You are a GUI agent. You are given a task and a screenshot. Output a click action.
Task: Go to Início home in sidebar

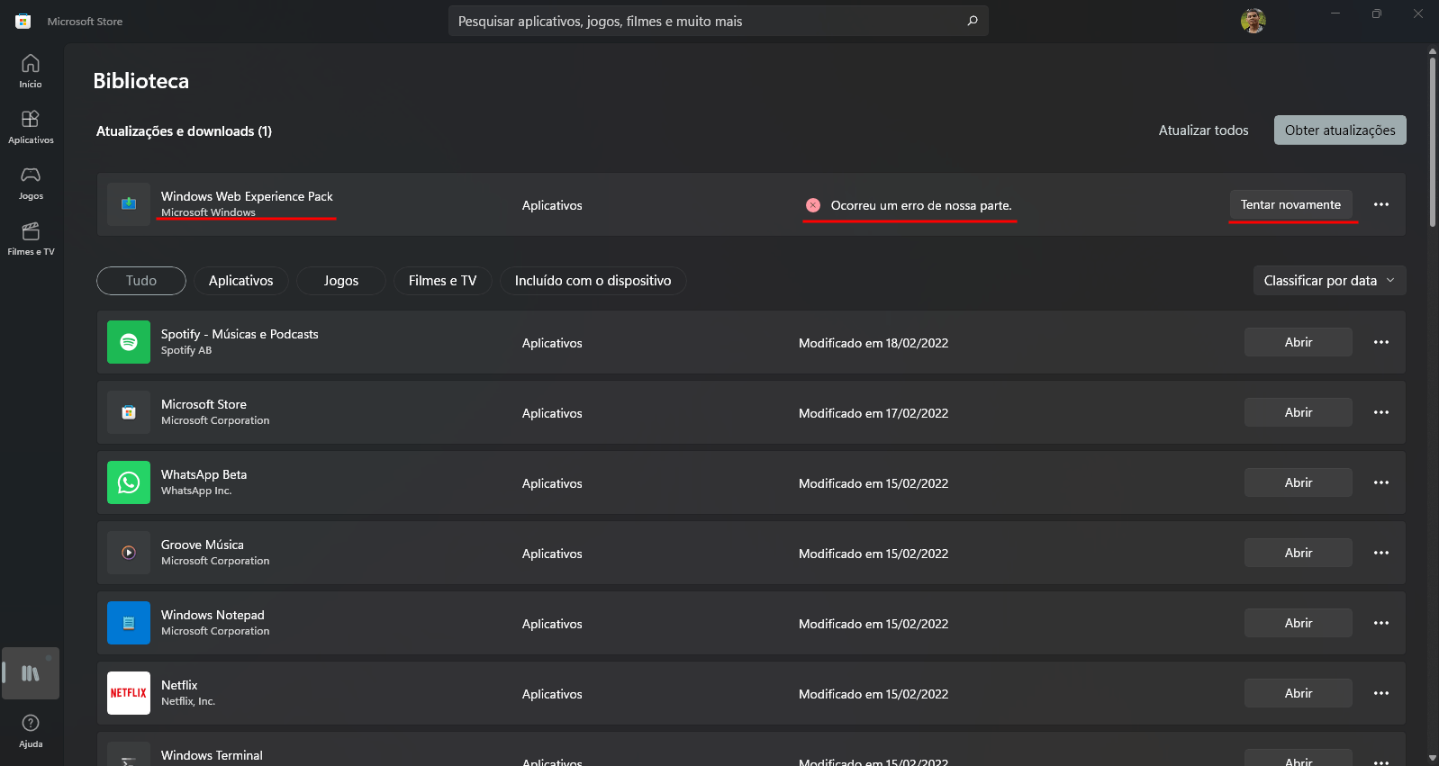(x=31, y=71)
